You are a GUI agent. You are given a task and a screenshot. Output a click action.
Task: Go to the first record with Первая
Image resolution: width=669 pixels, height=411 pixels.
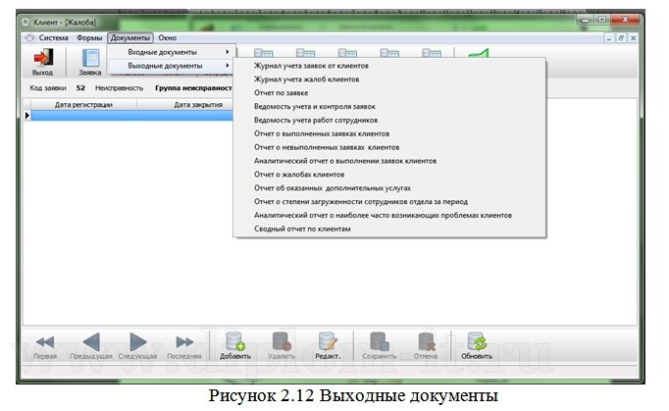tap(45, 342)
